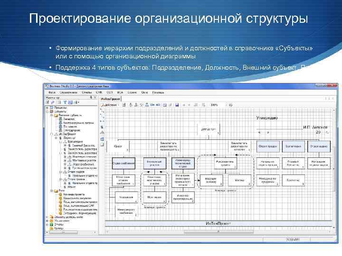Click the pin icon of Навигатор panel
This screenshot has width=342, height=256.
[x=91, y=97]
